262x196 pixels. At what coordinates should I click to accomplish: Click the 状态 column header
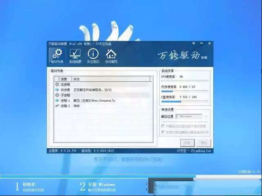(111, 79)
